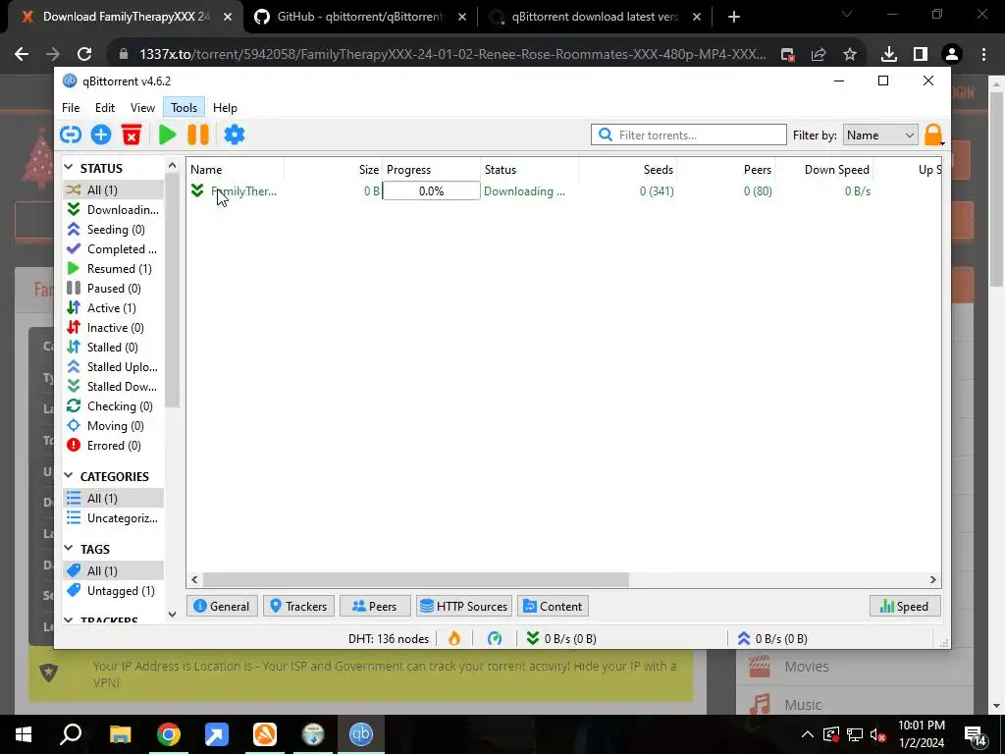Screen dimensions: 1005x754
Task: Collapse the STATUS section
Action: pos(69,167)
